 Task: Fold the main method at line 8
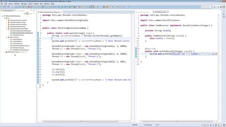(42, 33)
